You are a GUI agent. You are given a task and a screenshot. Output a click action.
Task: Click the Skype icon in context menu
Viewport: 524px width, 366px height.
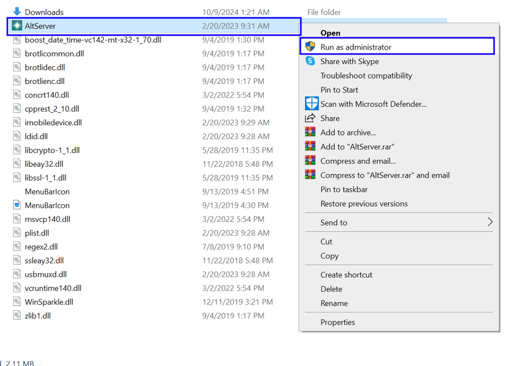click(x=310, y=61)
